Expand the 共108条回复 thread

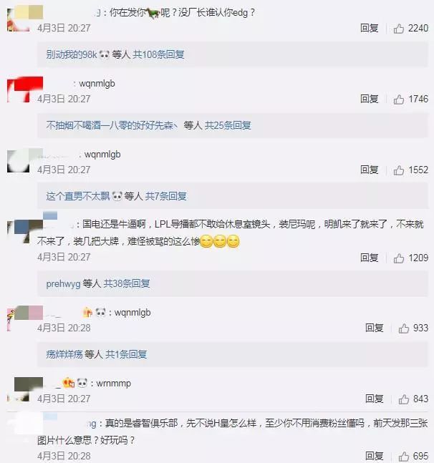[x=158, y=54]
